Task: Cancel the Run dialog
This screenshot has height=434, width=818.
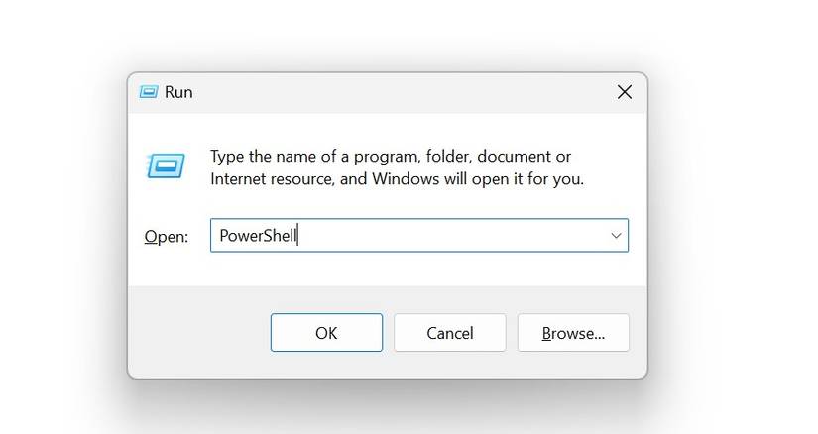Action: (449, 333)
